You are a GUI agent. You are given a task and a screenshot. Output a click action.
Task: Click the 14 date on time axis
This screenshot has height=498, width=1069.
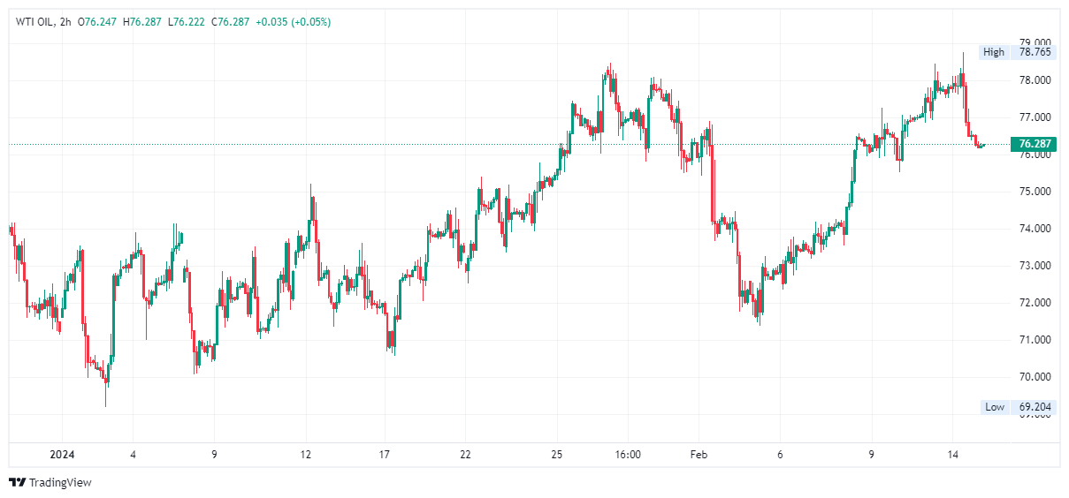pyautogui.click(x=952, y=455)
